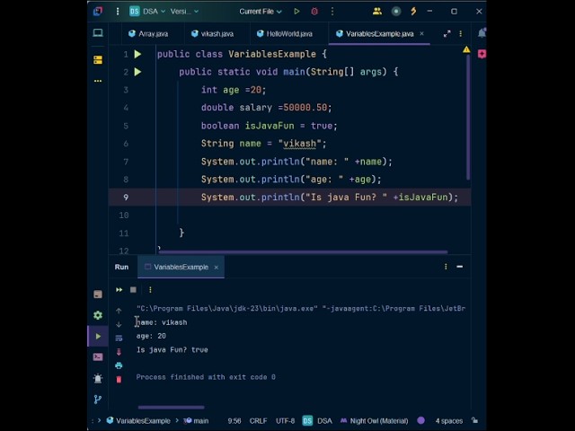Run class from line 1 gutter arrow
Image resolution: width=575 pixels, height=431 pixels.
(137, 54)
